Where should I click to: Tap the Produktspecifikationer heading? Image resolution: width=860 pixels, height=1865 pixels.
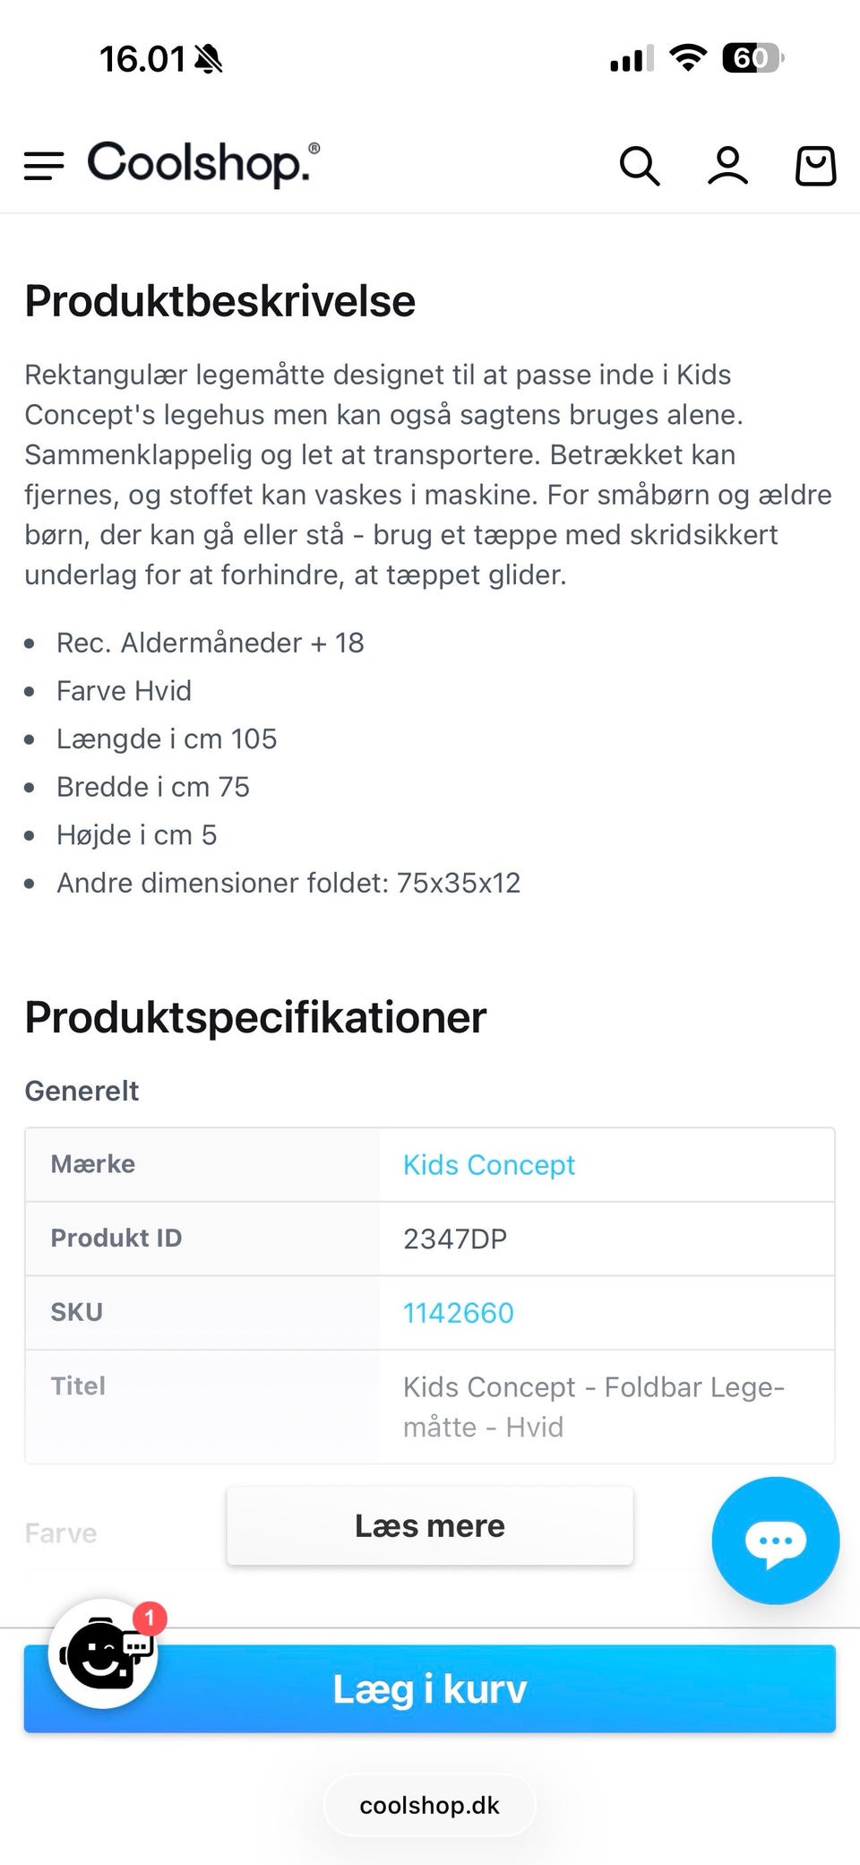(x=255, y=1017)
